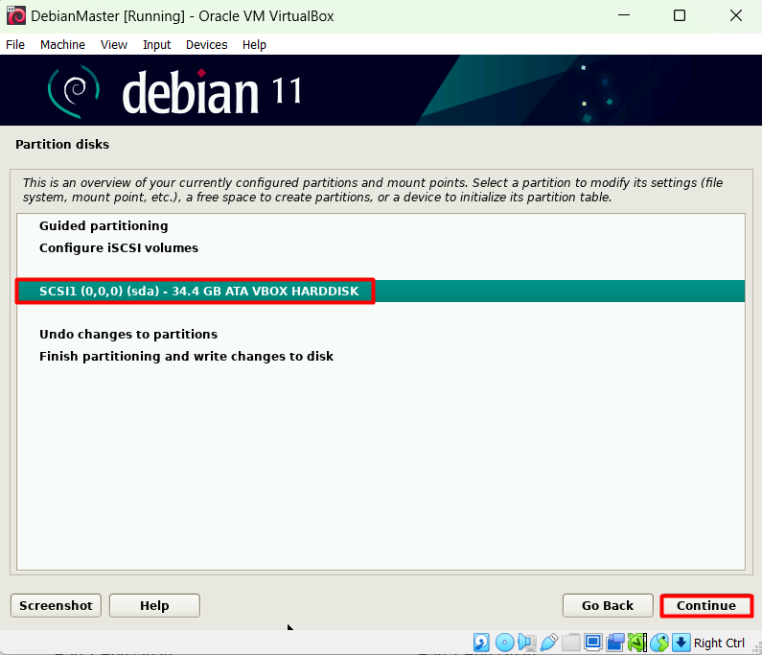Click the Right Ctrl host key label
The image size is (762, 655).
(x=719, y=643)
